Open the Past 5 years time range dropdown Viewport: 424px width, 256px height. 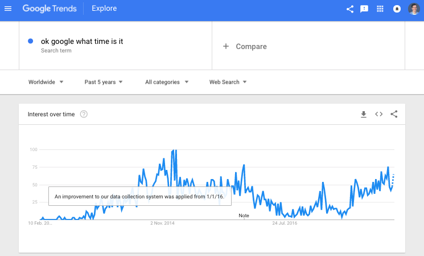point(104,82)
